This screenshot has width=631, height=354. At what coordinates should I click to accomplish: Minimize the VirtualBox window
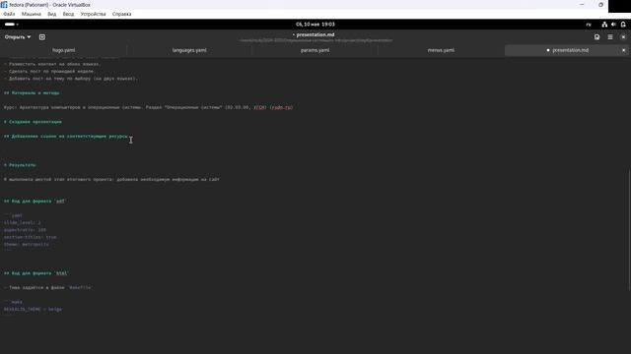click(582, 4)
